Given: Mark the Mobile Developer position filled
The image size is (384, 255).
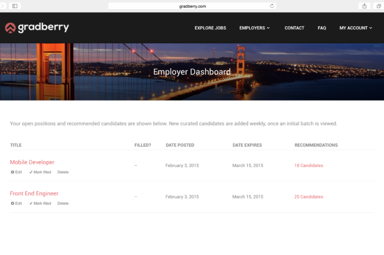Looking at the screenshot, I should coord(40,172).
